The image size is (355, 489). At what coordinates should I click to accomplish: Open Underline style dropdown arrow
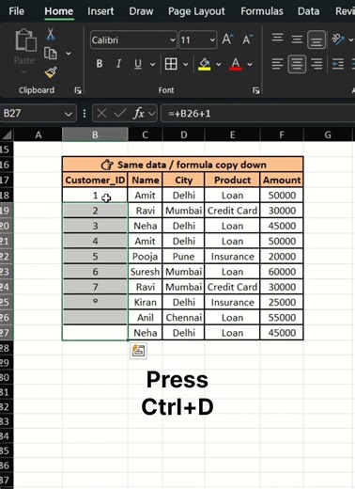click(x=152, y=65)
